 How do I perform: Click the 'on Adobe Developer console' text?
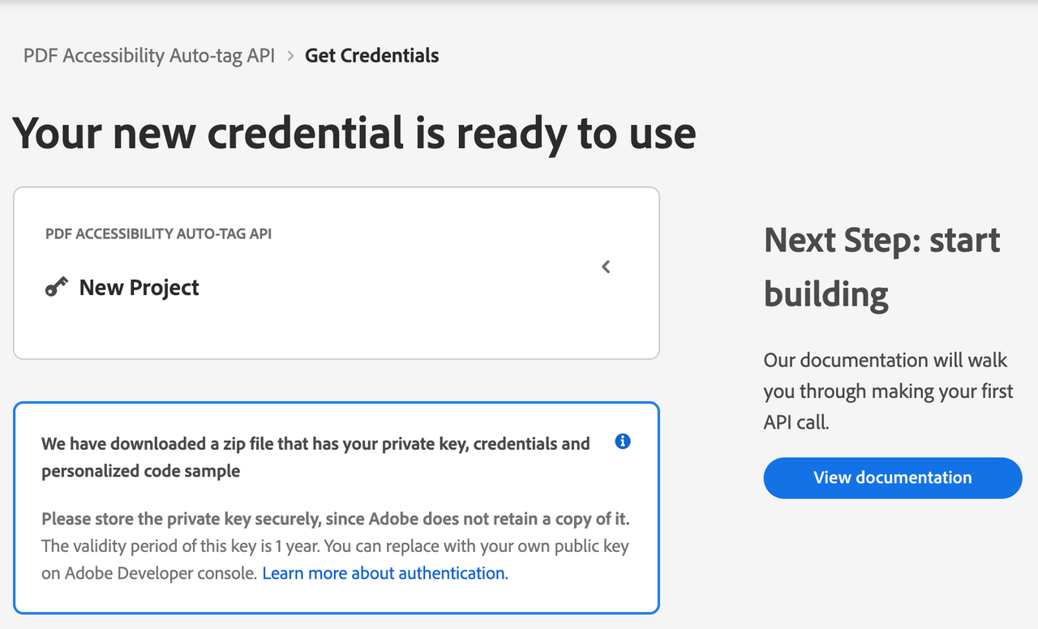click(x=149, y=573)
